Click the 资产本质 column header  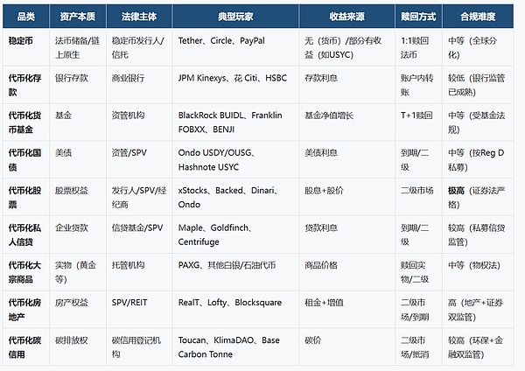point(78,16)
